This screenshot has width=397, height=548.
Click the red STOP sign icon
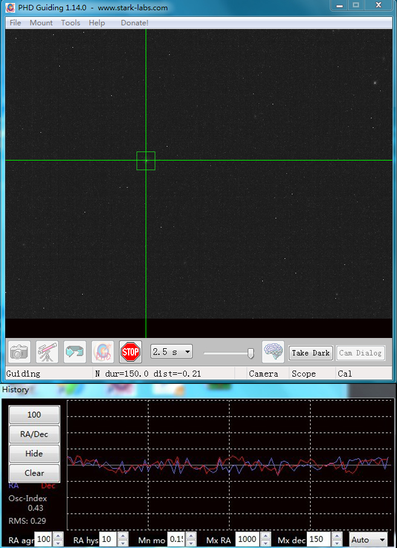coord(131,352)
